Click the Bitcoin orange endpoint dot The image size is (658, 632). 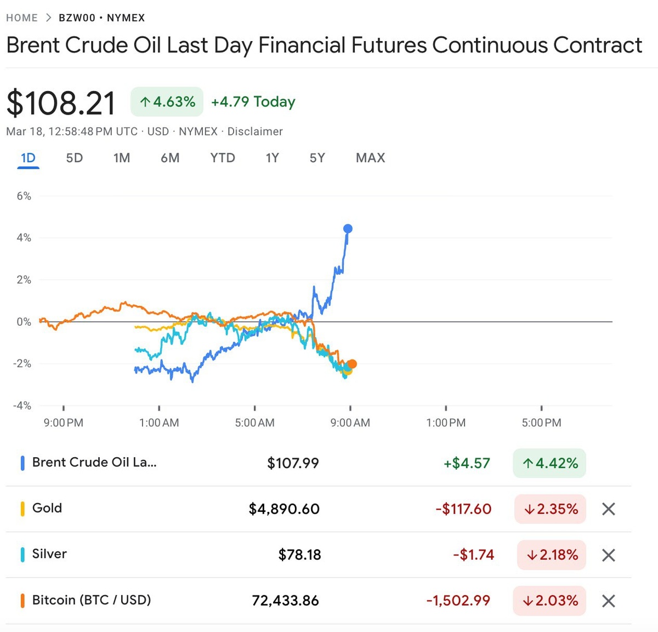tap(352, 364)
